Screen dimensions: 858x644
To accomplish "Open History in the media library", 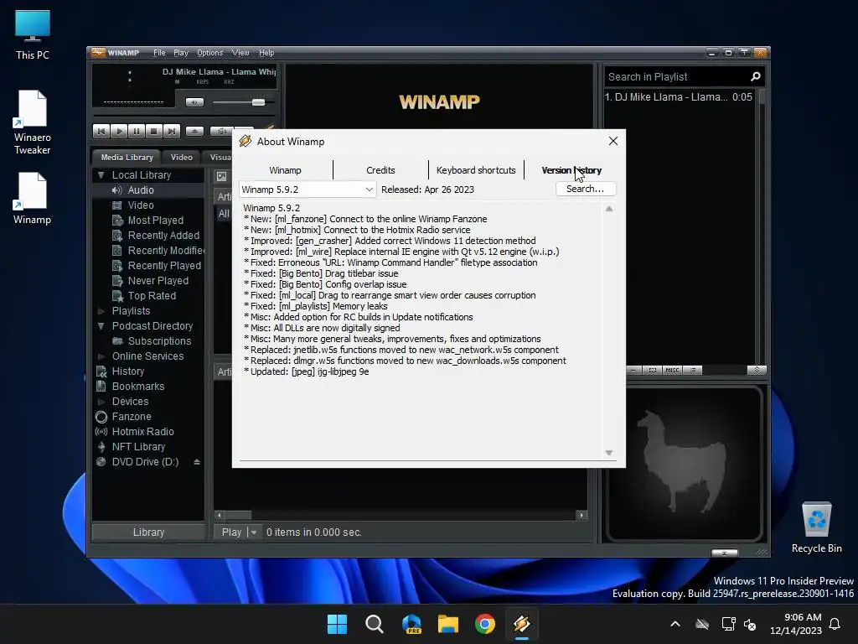I will click(x=127, y=371).
